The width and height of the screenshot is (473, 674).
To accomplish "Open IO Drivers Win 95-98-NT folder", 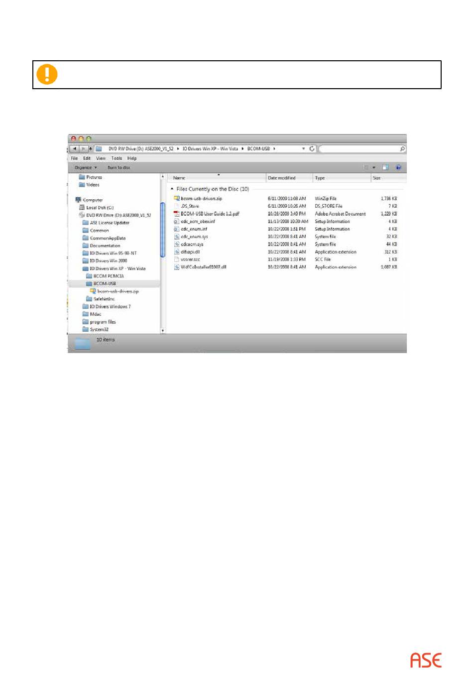I will (x=113, y=254).
